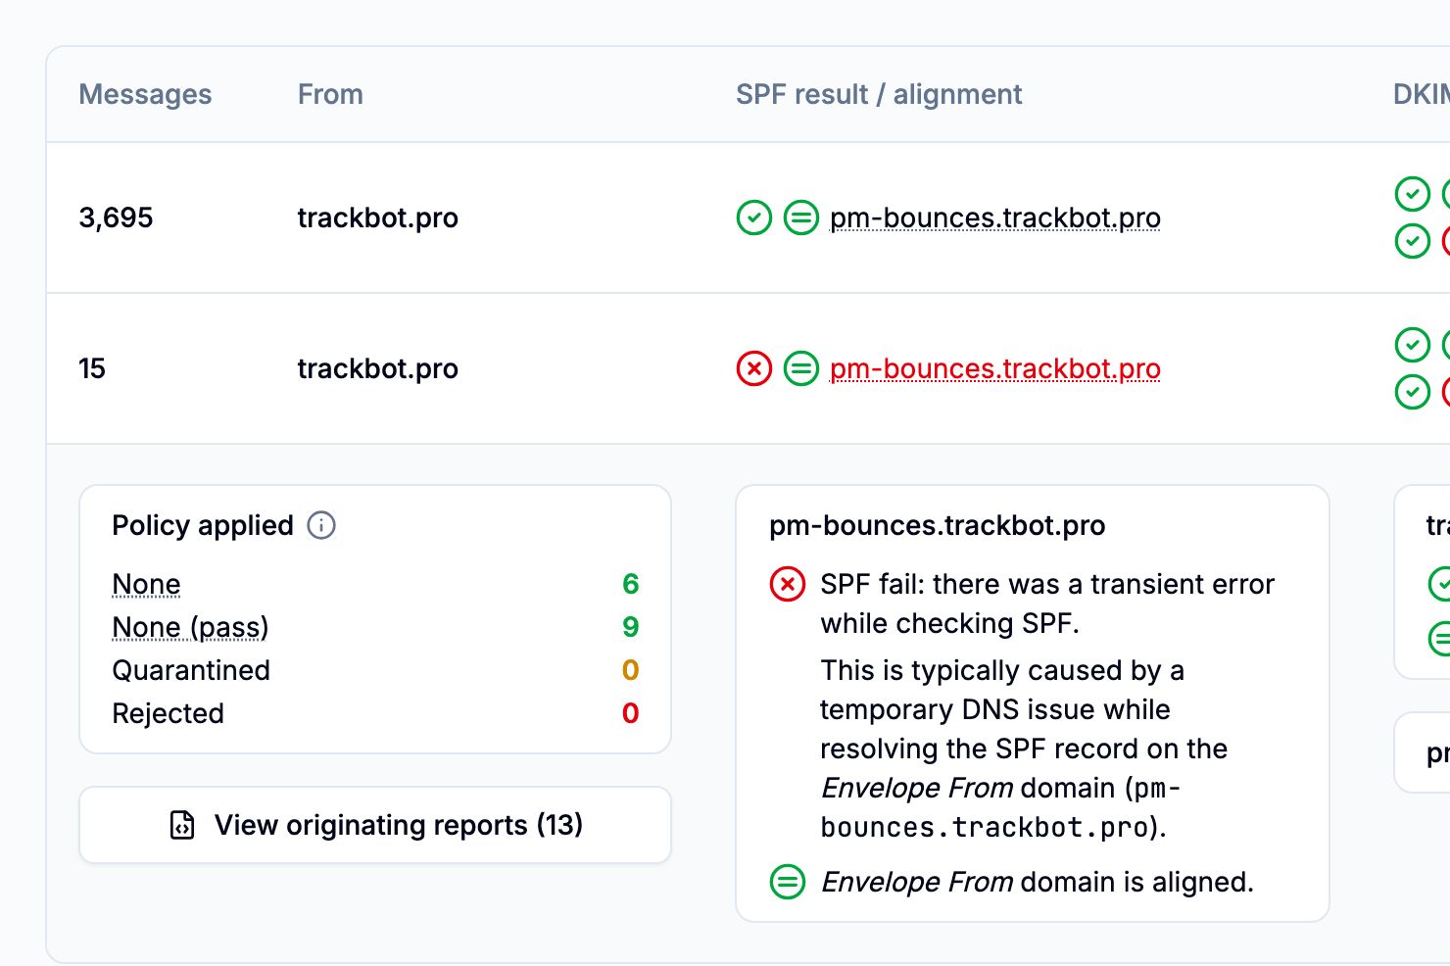Click the pm-bounces.trackbot.pro card heading

point(937,525)
